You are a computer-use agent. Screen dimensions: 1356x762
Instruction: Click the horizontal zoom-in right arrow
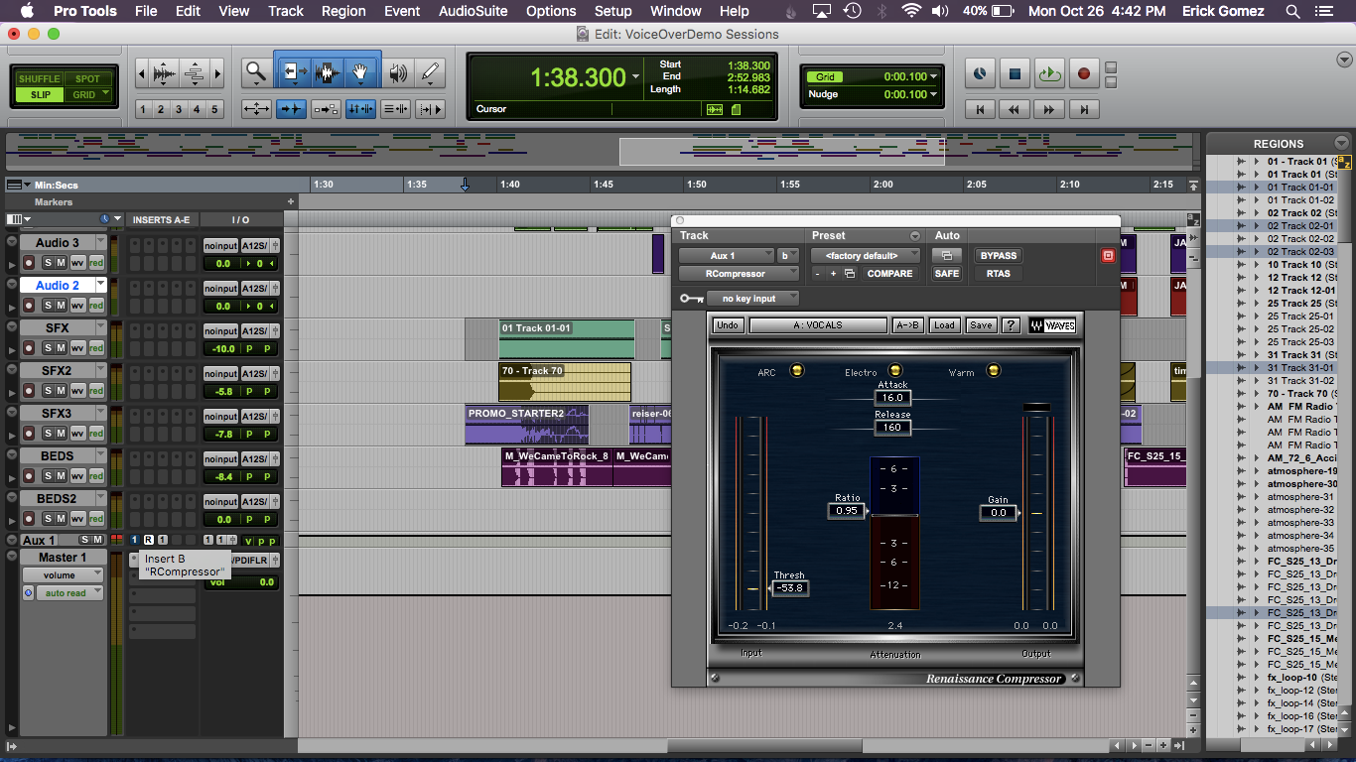pos(217,73)
